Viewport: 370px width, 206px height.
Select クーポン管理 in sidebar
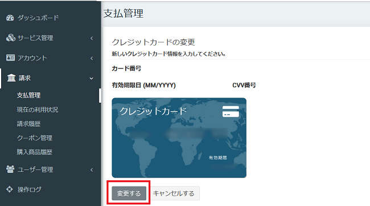click(35, 138)
